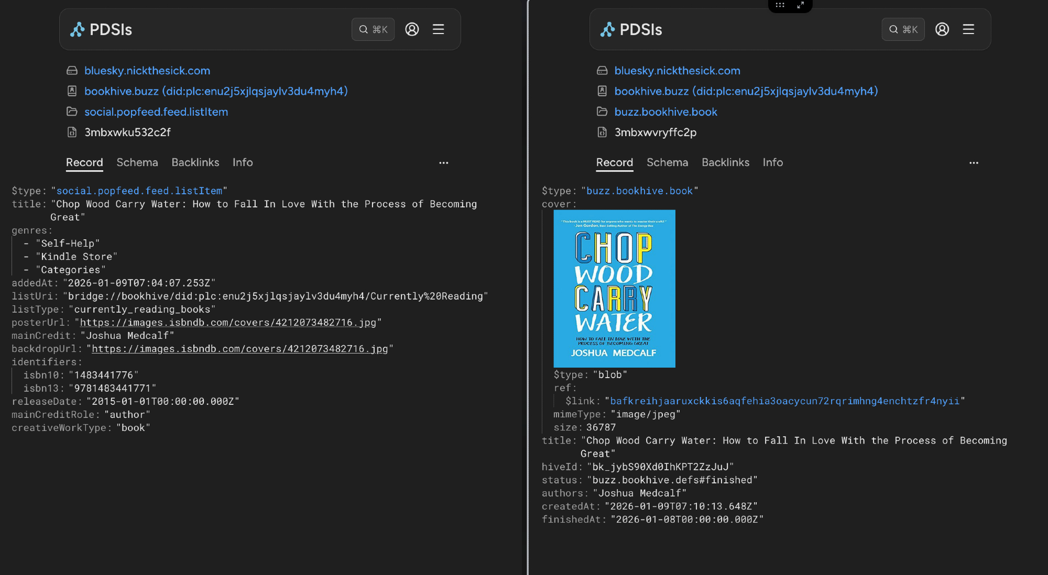Open the account icon in right pane
This screenshot has height=575, width=1048.
coord(942,29)
